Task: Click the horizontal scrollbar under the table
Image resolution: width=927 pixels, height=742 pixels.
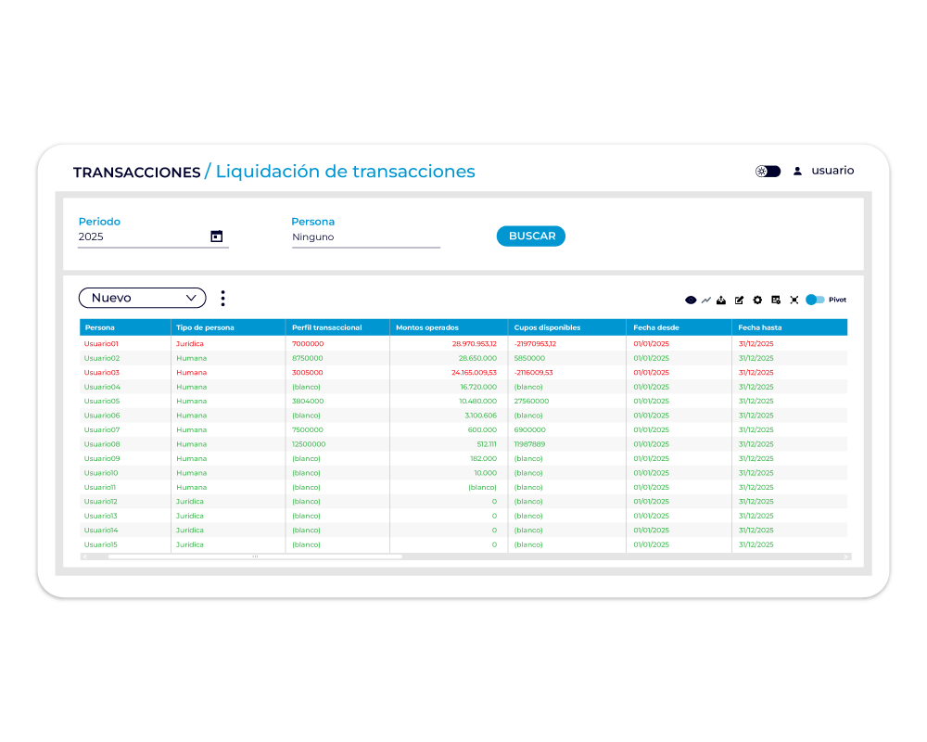Action: [256, 556]
